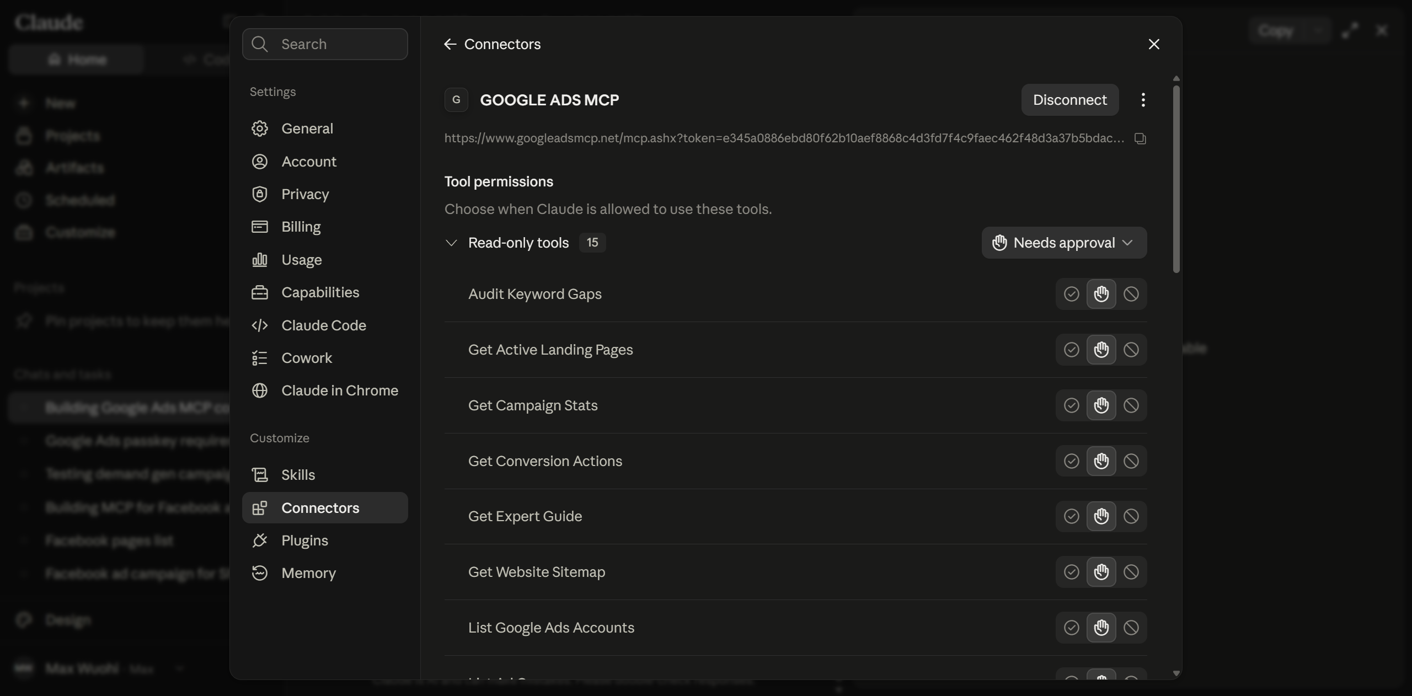Viewport: 1412px width, 696px height.
Task: Click the Billing card icon
Action: (x=260, y=227)
